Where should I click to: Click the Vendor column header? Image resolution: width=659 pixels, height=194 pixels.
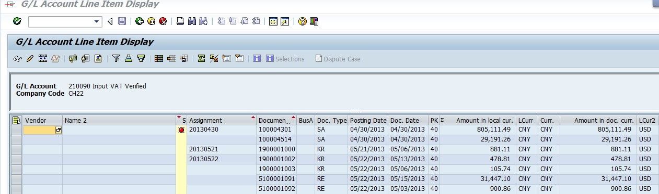pyautogui.click(x=43, y=120)
